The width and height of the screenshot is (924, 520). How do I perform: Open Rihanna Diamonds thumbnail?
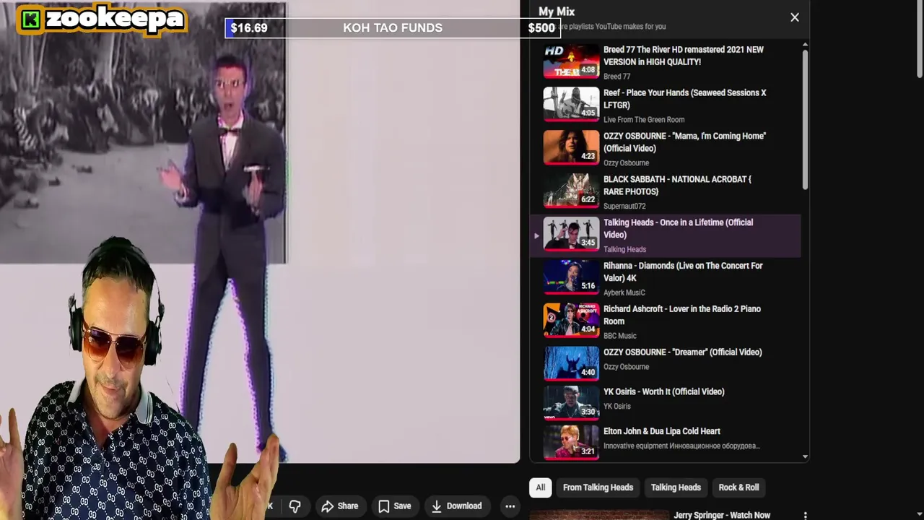coord(571,277)
